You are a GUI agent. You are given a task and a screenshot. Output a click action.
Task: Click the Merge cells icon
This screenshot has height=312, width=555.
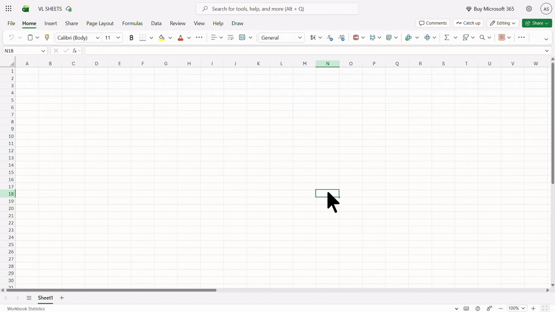coord(242,37)
